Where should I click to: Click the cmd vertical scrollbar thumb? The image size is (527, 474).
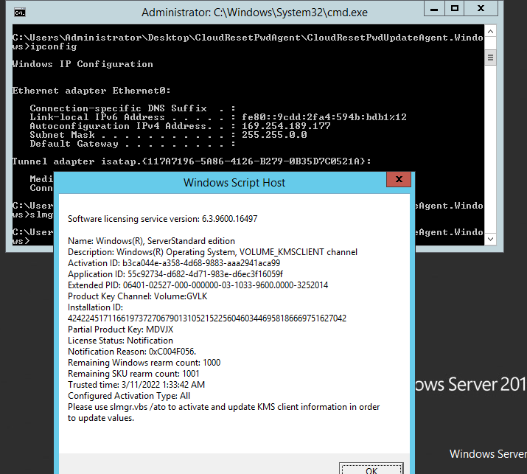490,57
